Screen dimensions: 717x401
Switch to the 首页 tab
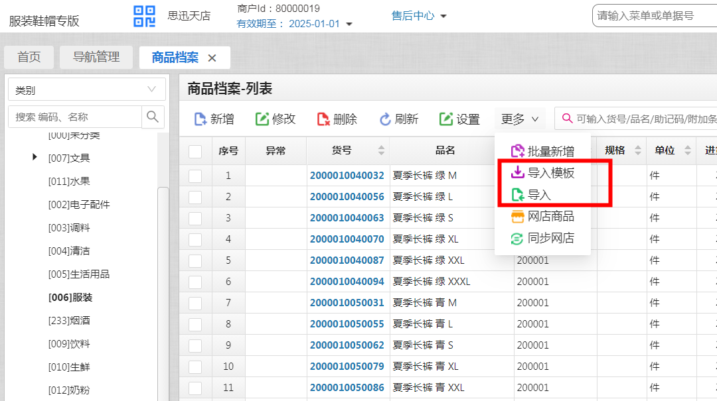click(29, 57)
